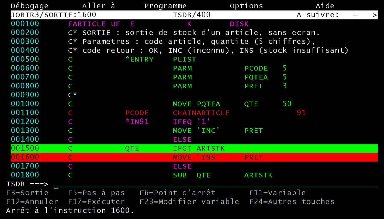This screenshot has width=384, height=219.
Task: Click the ISDB/400 title text
Action: [x=192, y=15]
